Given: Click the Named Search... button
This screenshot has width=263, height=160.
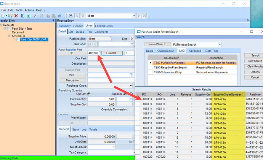Looking at the screenshot, I should pos(158,44).
